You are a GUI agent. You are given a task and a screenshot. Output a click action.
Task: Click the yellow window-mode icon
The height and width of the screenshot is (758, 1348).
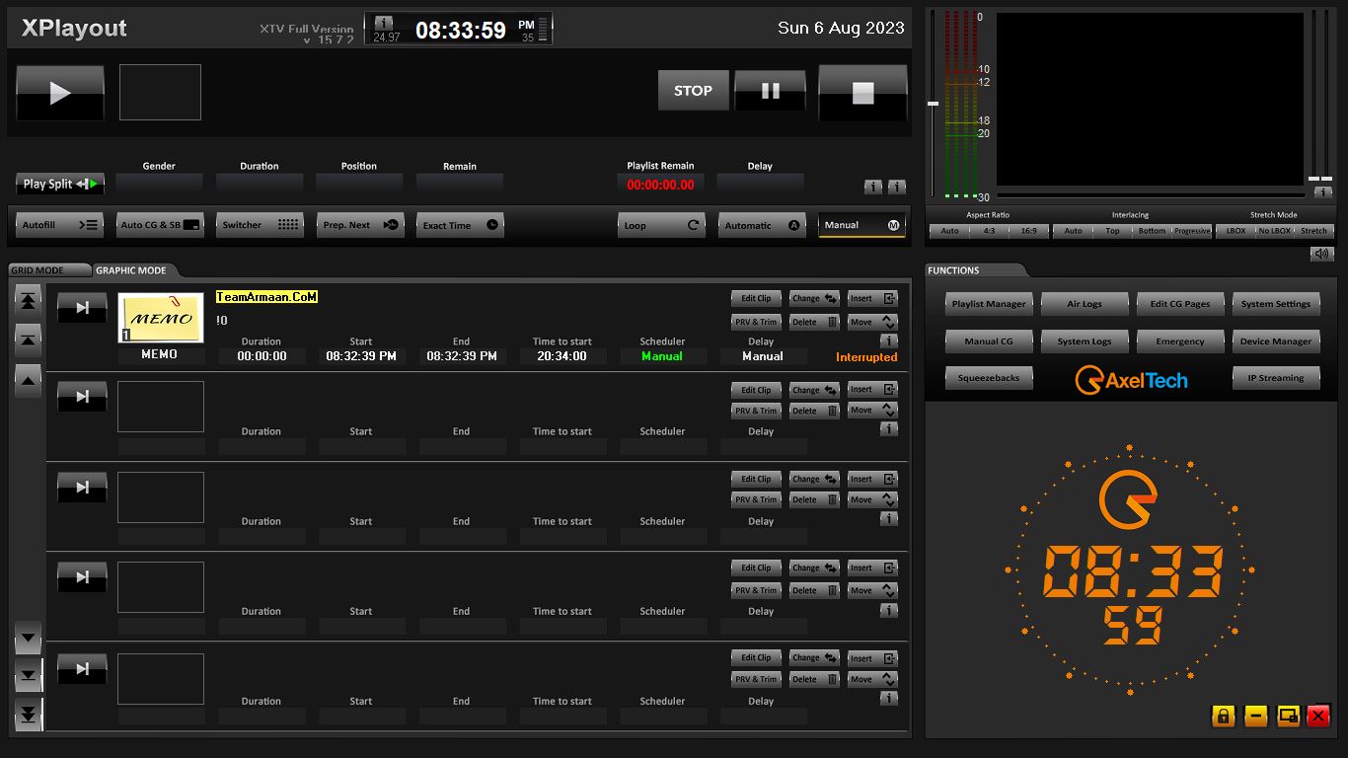coord(1288,716)
